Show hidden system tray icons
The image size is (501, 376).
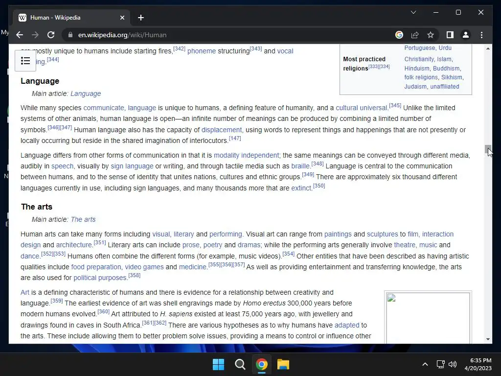point(425,364)
